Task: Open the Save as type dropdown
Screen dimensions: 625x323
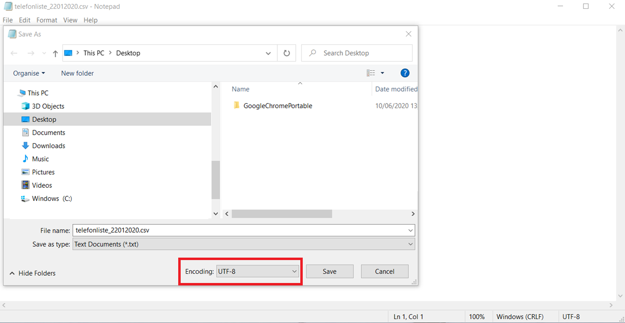Action: (x=243, y=244)
